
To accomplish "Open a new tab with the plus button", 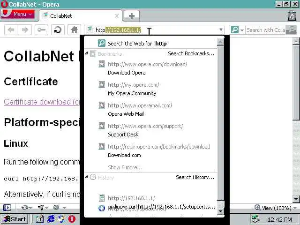I will point(132,16).
